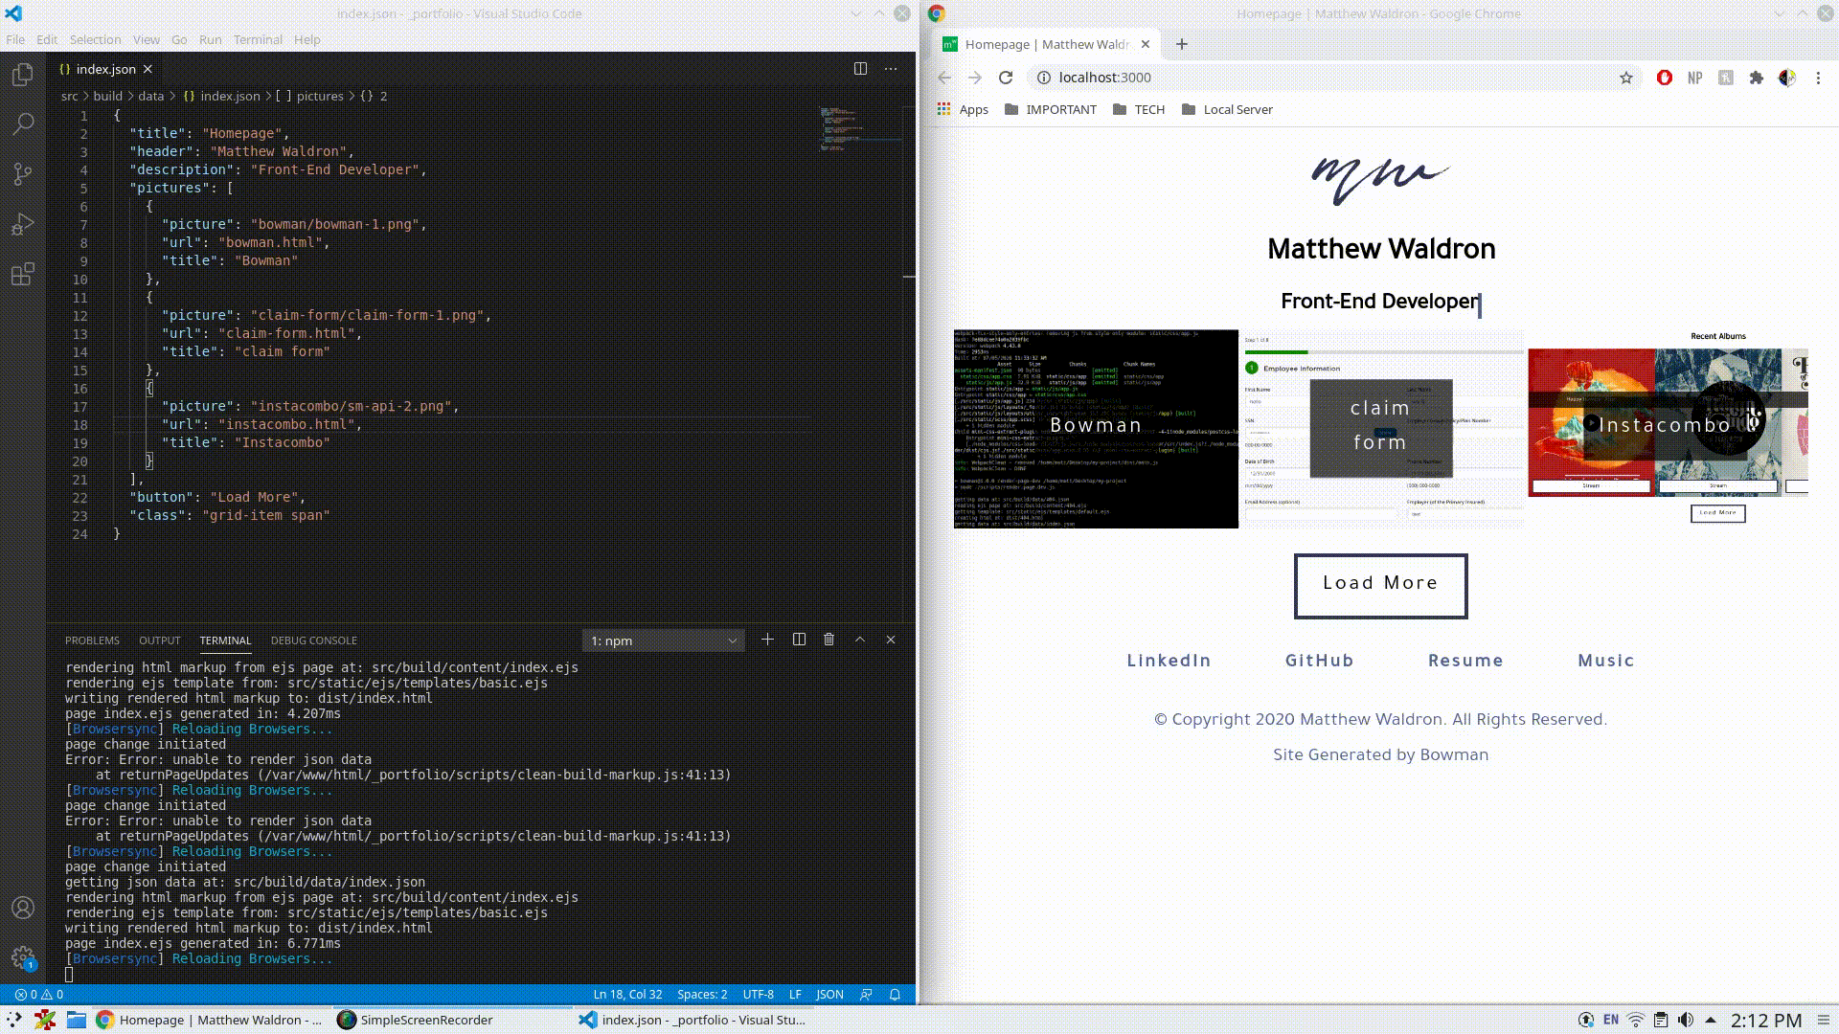This screenshot has width=1839, height=1034.
Task: Click errors and warnings status indicator
Action: click(x=39, y=994)
